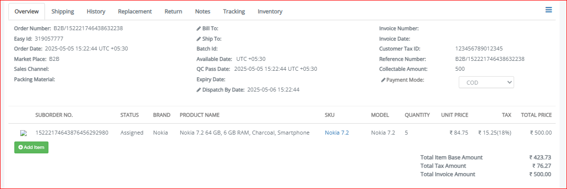View the Tracking tab
Screen dimensions: 567x189
point(234,11)
